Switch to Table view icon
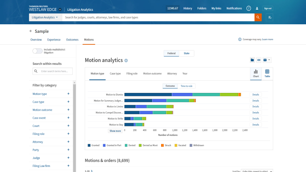Viewport: 306px width, 172px height. pos(267,73)
